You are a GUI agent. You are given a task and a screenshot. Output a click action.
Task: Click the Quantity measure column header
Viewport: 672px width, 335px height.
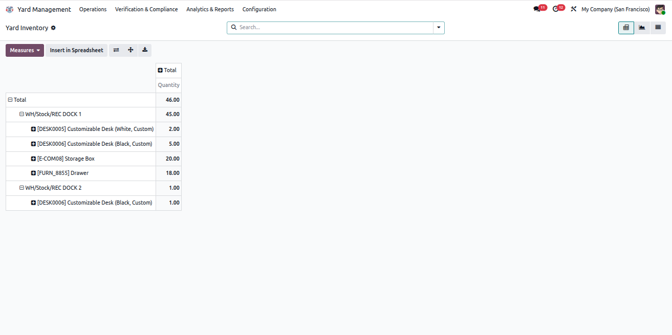(x=168, y=85)
